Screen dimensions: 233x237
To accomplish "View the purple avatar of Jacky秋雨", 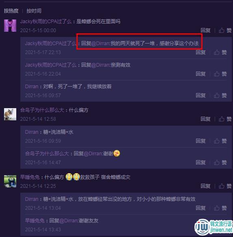I will (x=10, y=26).
